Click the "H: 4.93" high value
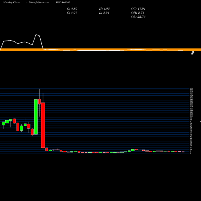 (x=105, y=9)
